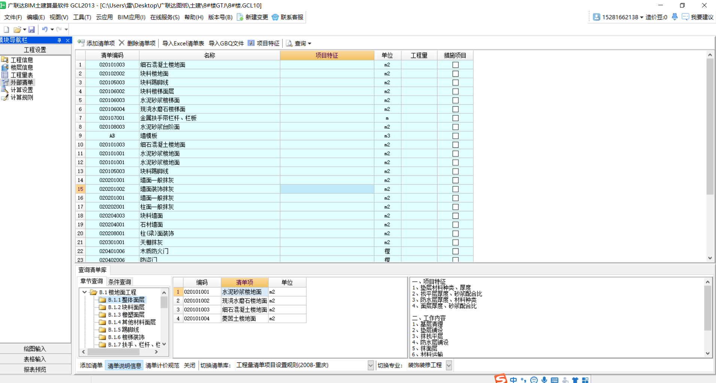Close the 模块导航栏 panel
The height and width of the screenshot is (383, 716).
(67, 40)
